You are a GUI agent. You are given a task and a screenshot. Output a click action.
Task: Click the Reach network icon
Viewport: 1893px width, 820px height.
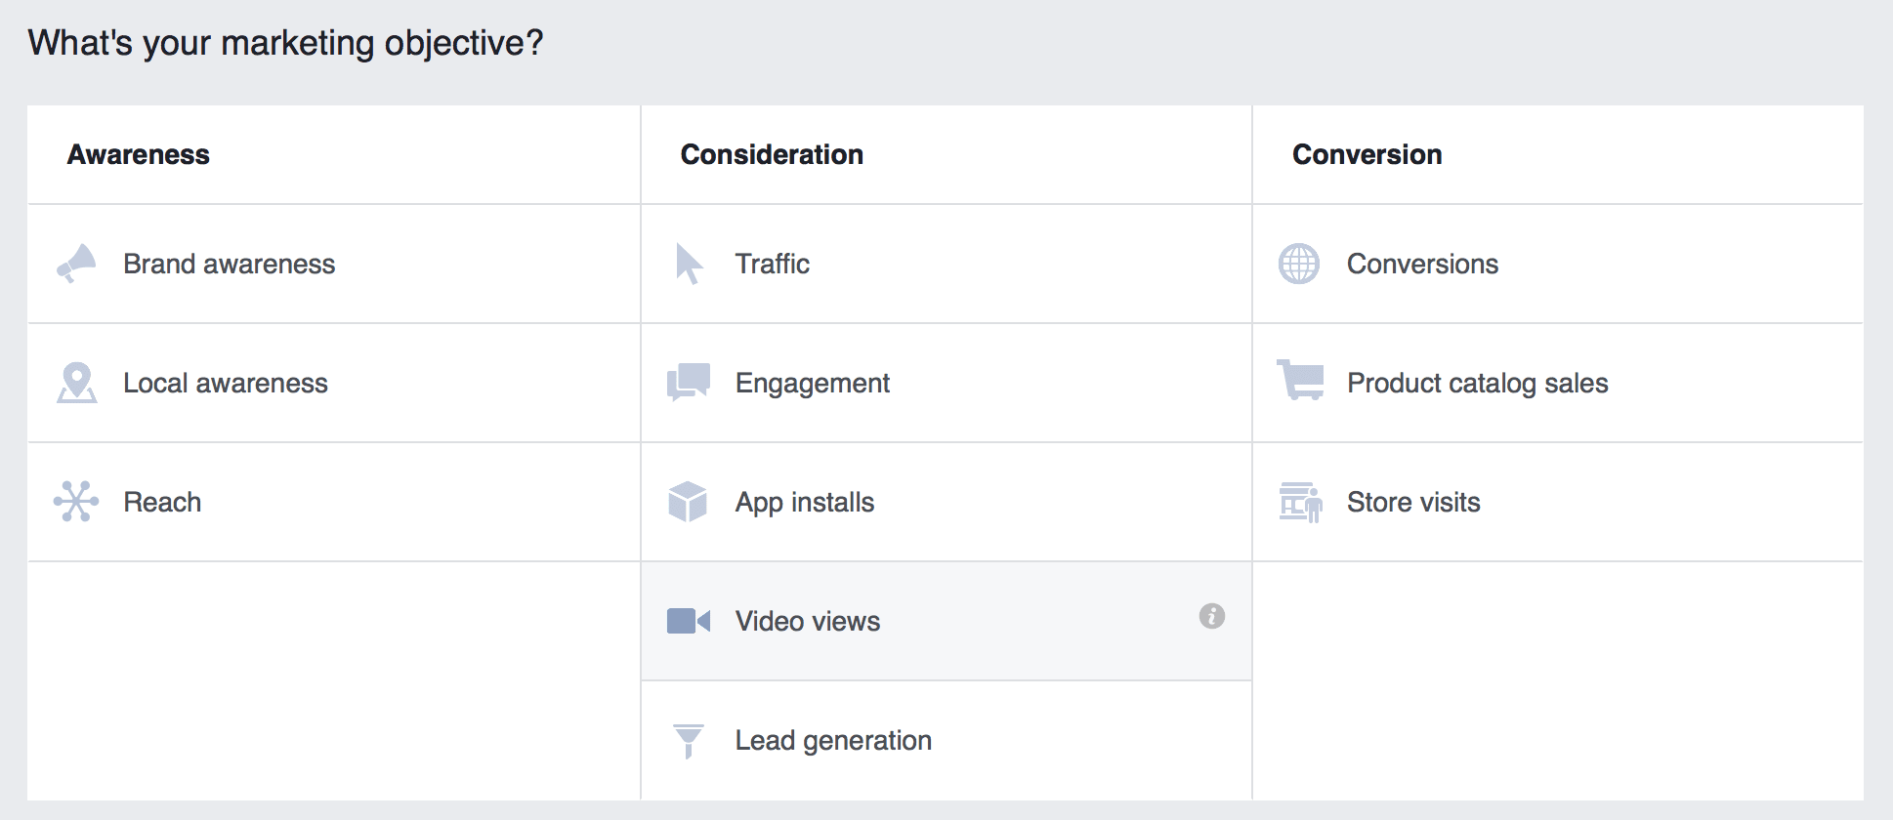point(76,502)
